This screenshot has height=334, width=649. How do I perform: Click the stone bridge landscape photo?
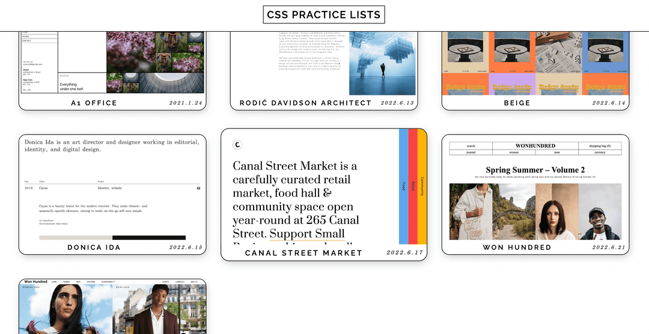point(514,211)
